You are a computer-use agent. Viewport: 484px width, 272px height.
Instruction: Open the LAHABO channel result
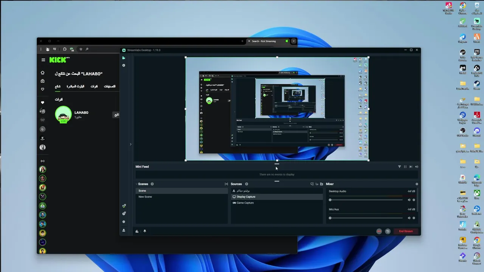(81, 113)
